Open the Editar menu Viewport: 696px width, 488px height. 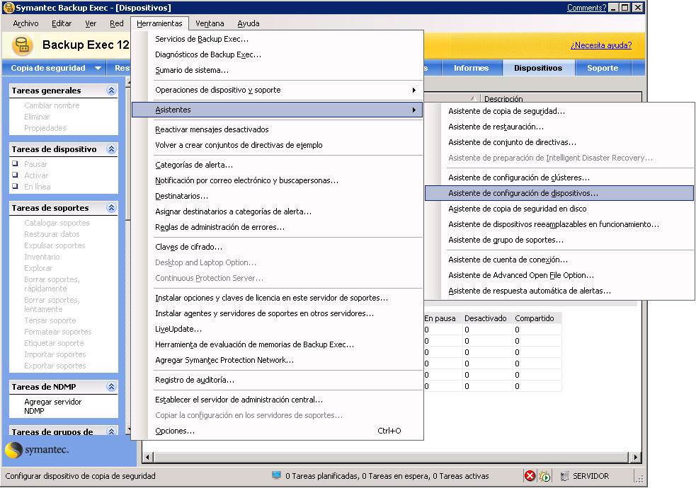tap(62, 23)
